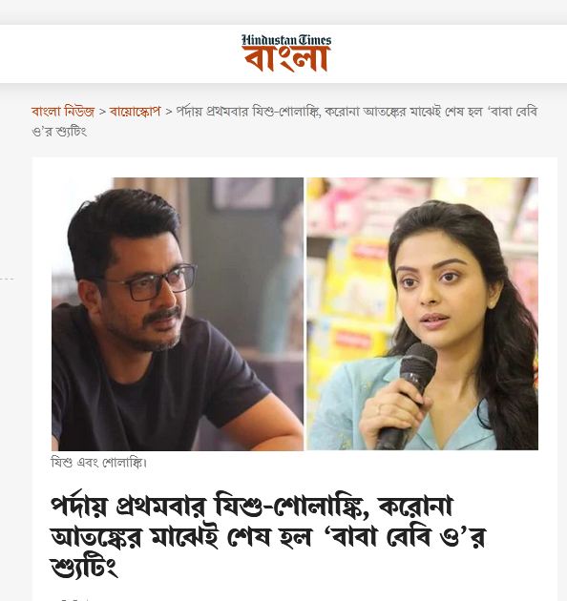This screenshot has height=601, width=567.
Task: Select the article title in the breadcrumb
Action: click(284, 121)
